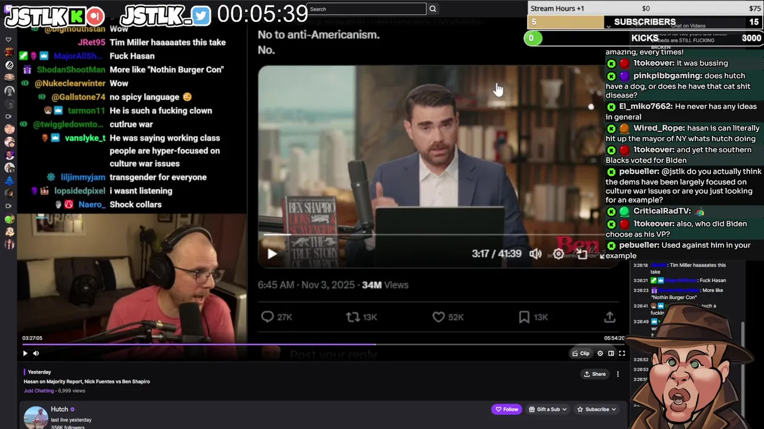Bookmark the tweet via the 13K icon
764x429 pixels.
524,317
